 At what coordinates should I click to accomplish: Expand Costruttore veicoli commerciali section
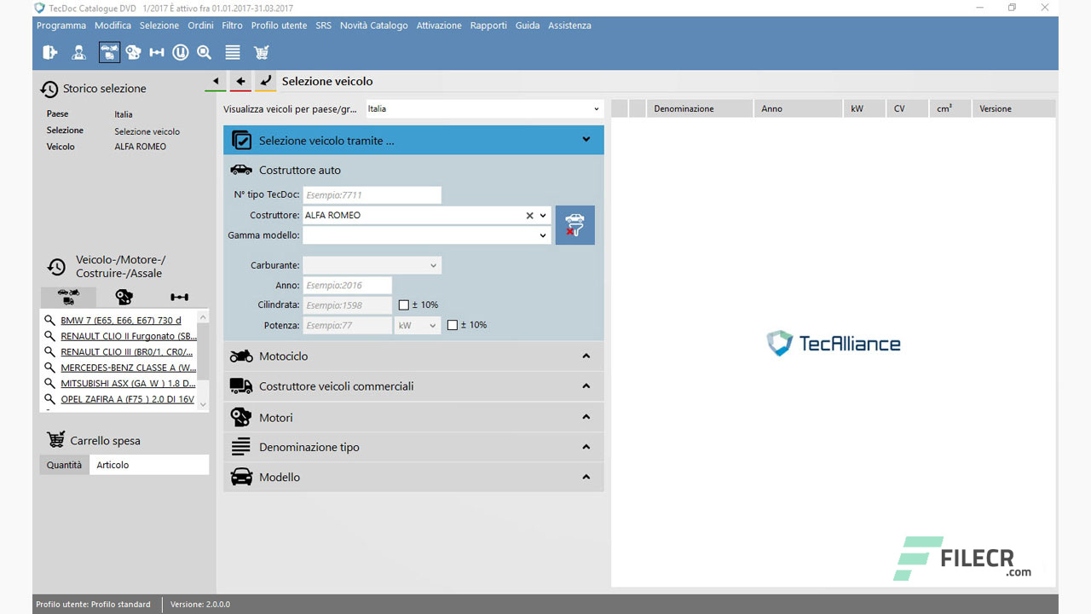click(x=586, y=386)
